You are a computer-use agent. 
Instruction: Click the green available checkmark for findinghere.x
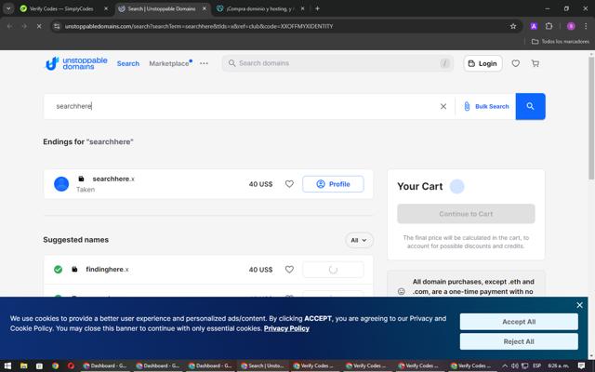(x=58, y=270)
